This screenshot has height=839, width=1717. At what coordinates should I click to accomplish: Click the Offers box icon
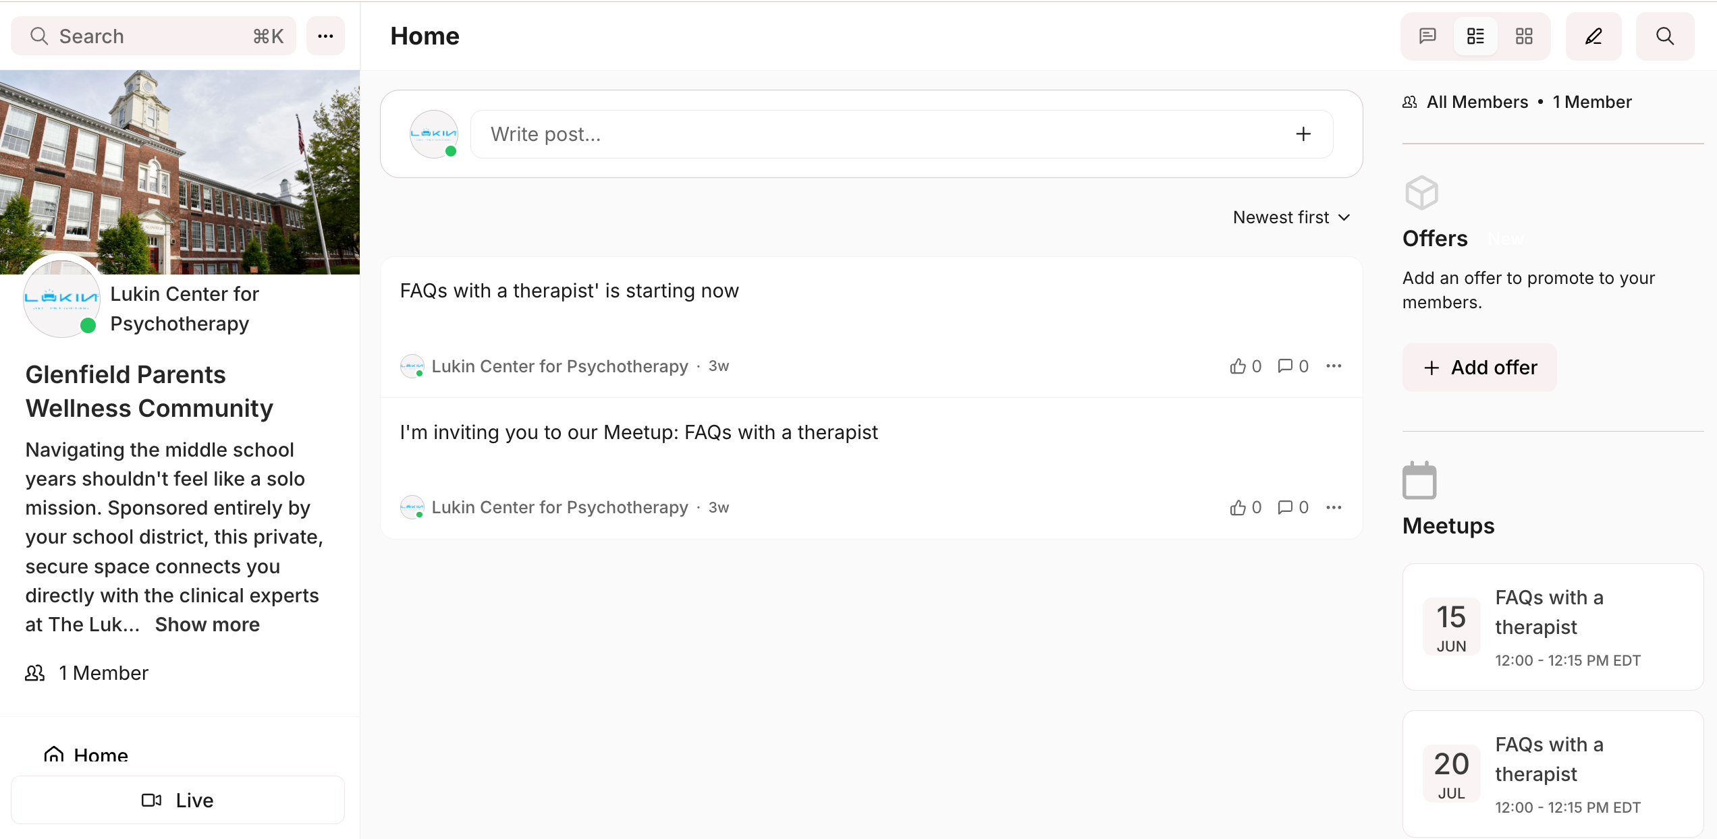(1421, 193)
